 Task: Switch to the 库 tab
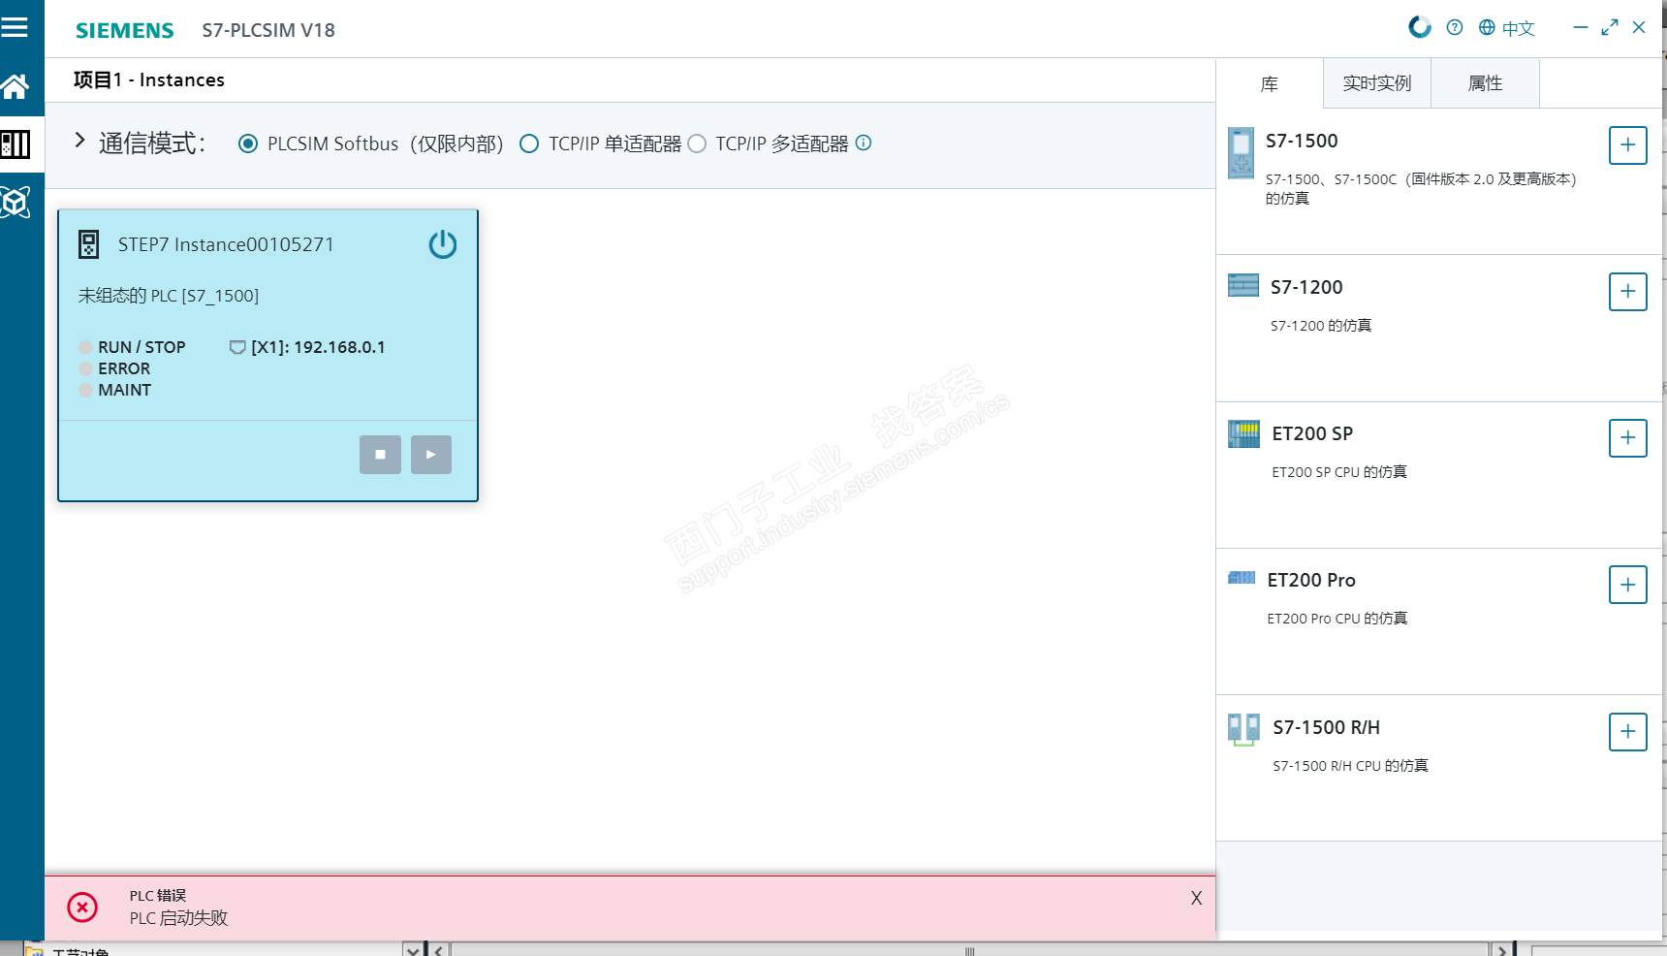click(1270, 83)
